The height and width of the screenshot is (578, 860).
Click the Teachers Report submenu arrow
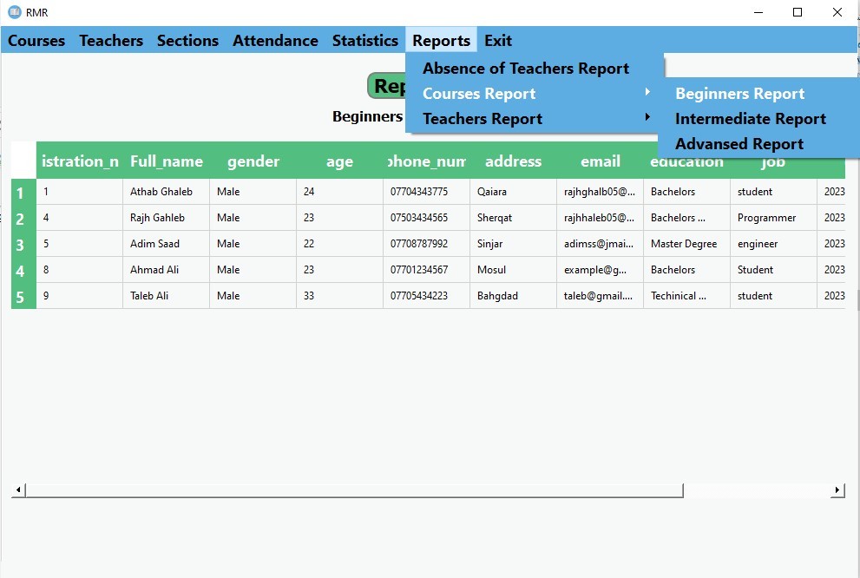647,117
